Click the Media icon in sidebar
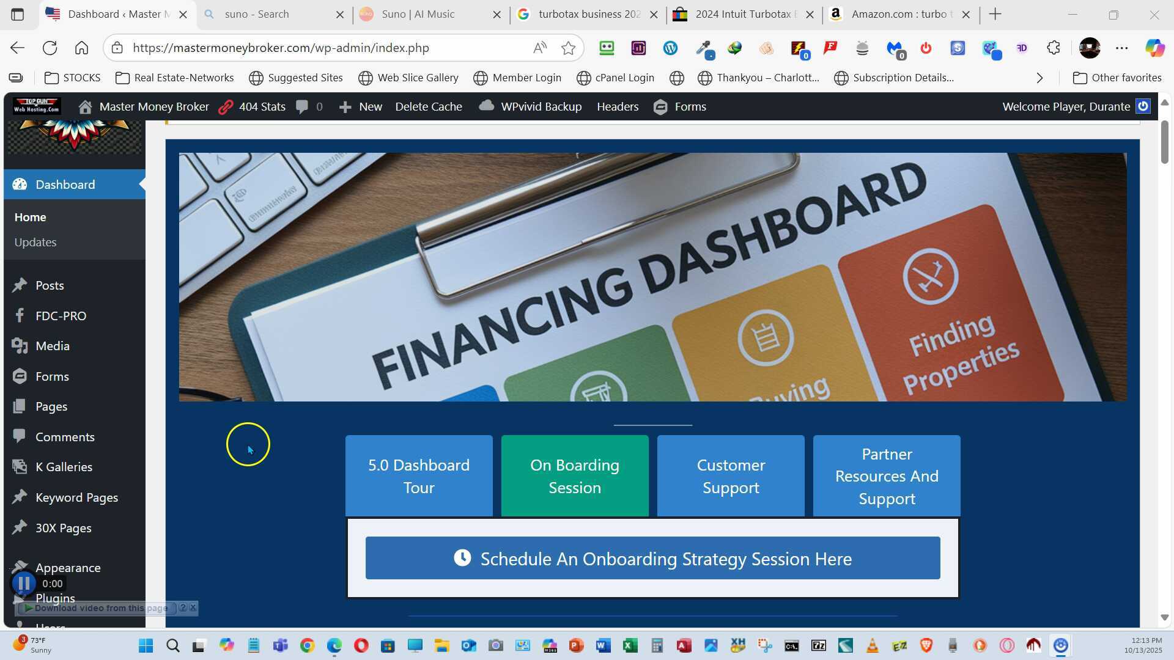 coord(20,346)
